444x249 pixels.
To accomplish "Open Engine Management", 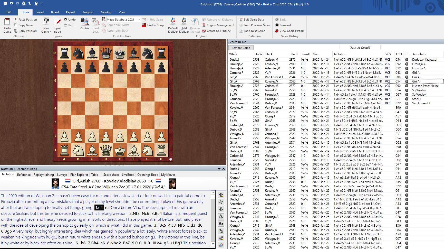I will coord(220,25).
